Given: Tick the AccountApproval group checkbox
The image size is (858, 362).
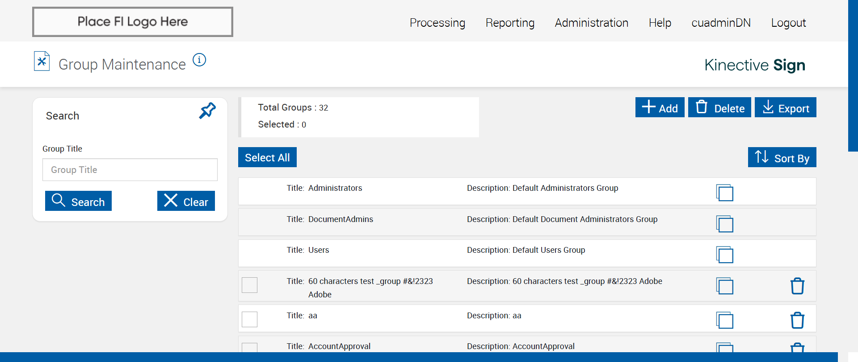Looking at the screenshot, I should click(249, 348).
